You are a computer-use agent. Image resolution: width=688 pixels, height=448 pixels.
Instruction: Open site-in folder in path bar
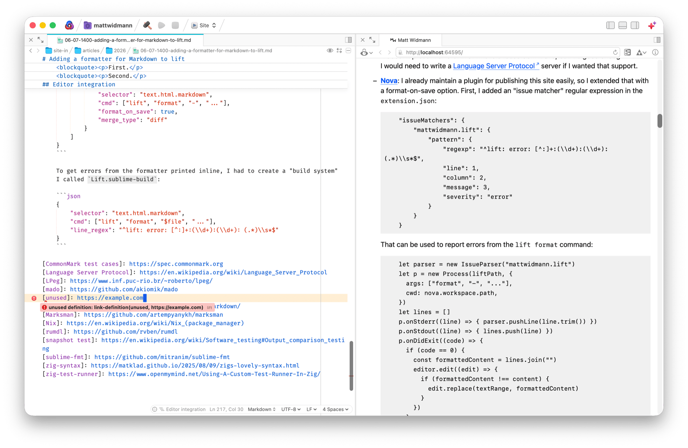pyautogui.click(x=57, y=50)
